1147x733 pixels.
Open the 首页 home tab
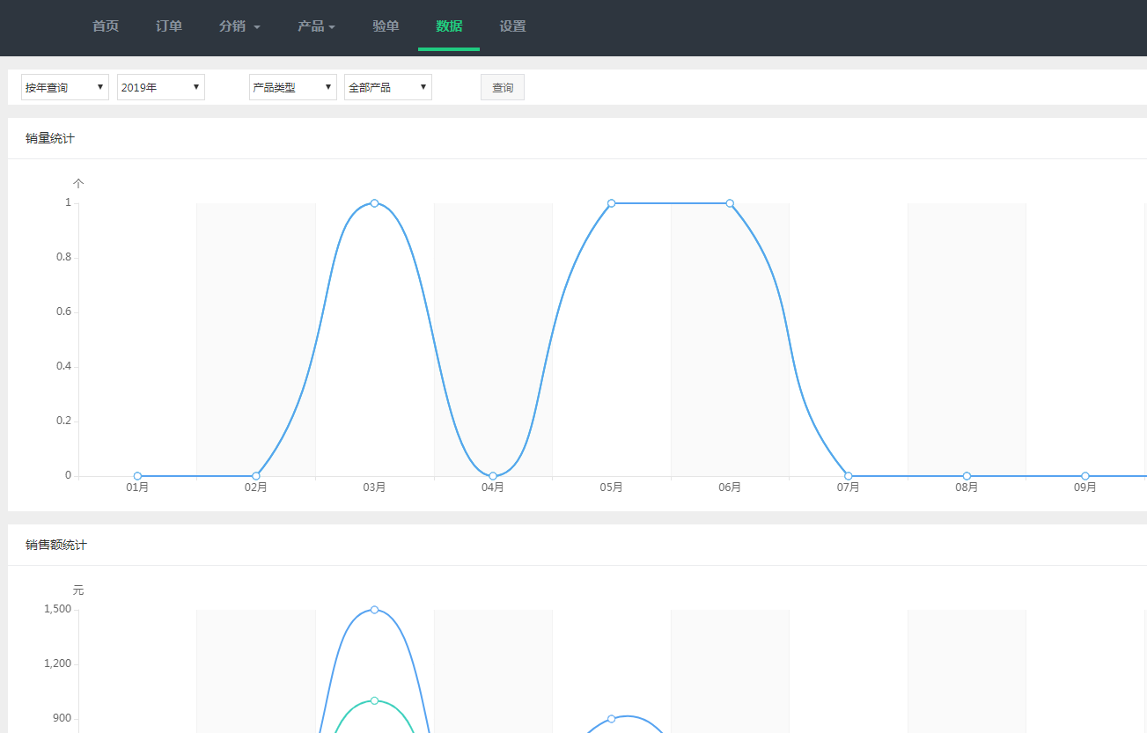[x=106, y=26]
